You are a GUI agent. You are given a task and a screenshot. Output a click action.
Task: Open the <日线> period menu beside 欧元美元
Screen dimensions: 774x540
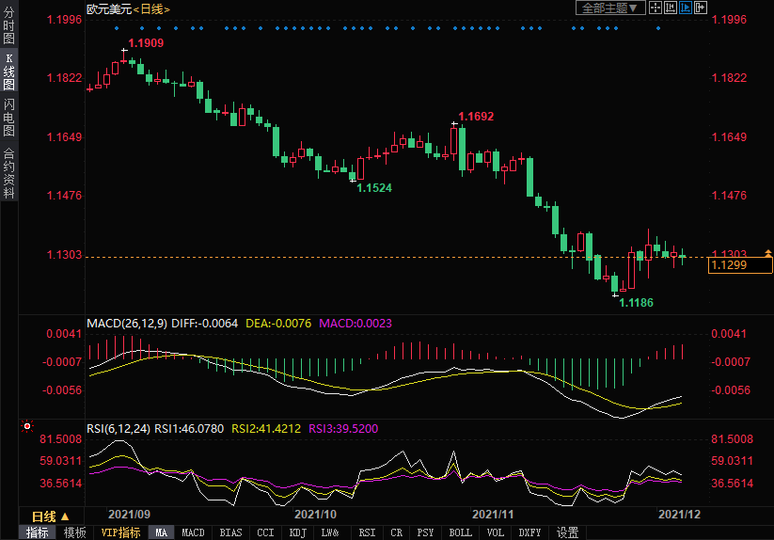tap(150, 8)
